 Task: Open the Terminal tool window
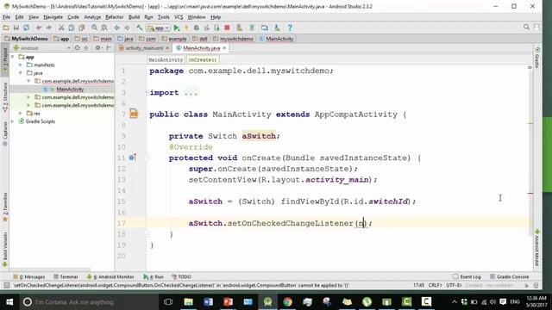[66, 276]
